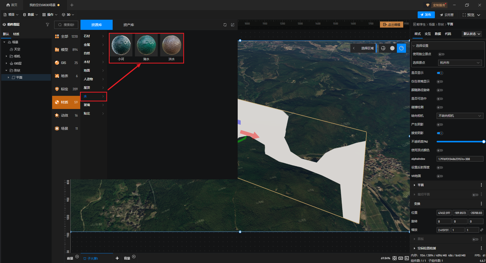486x263 pixels.
Task: Adjust the 不透明度 slider handle
Action: point(484,142)
